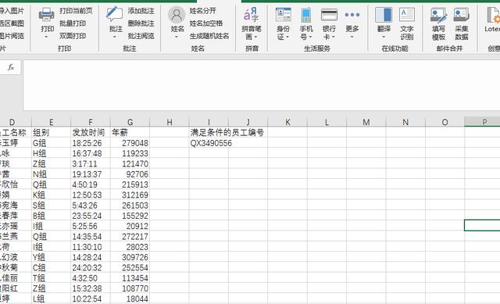Select cell with salary 312169
Viewport: 500px width, 304px height.
tap(130, 195)
